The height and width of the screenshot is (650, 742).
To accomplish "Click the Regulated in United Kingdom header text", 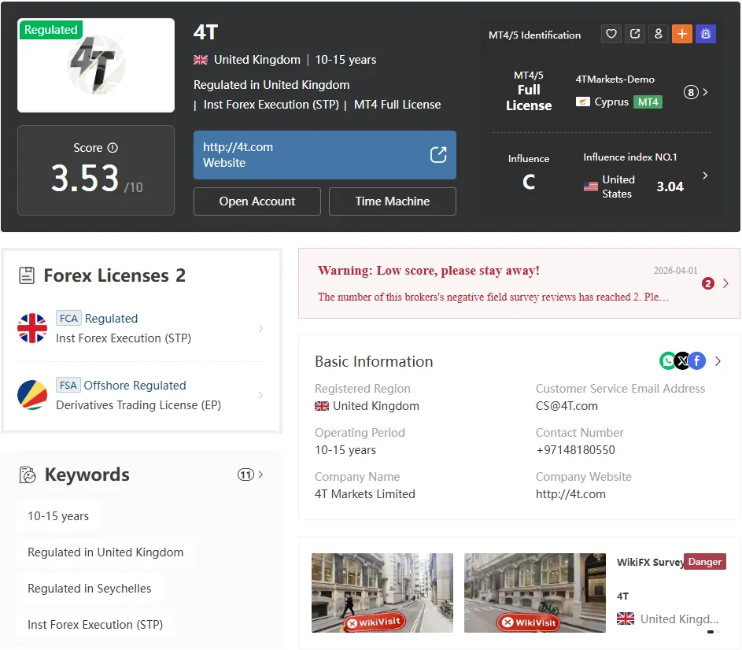I will click(271, 85).
